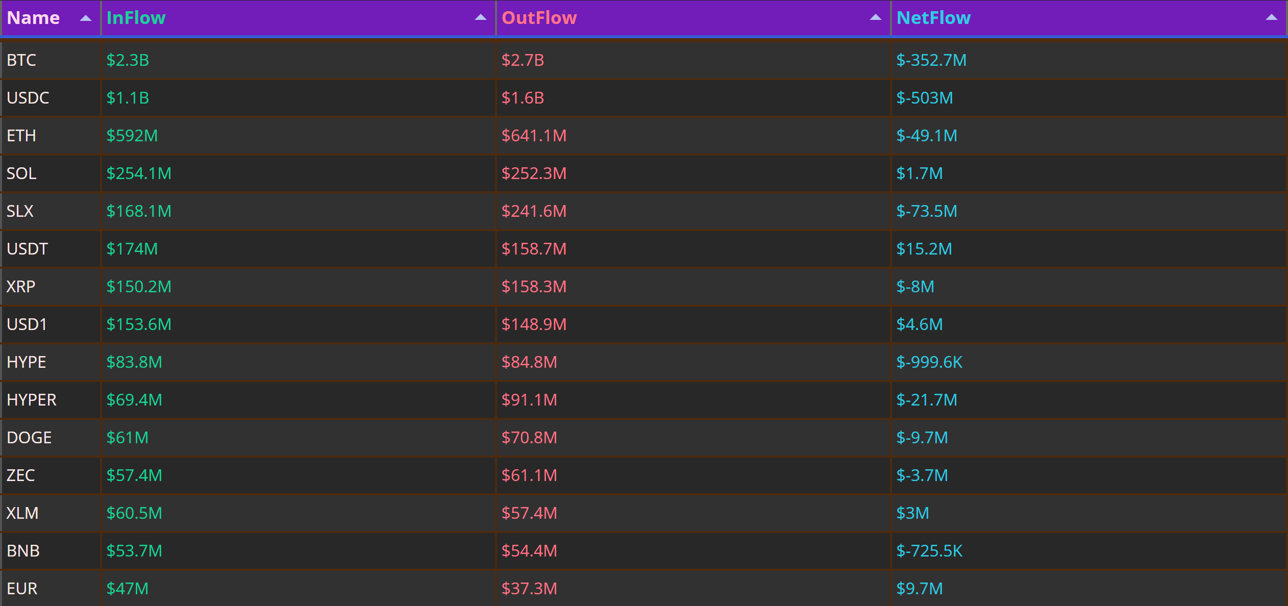Select the XRP row name

[21, 287]
